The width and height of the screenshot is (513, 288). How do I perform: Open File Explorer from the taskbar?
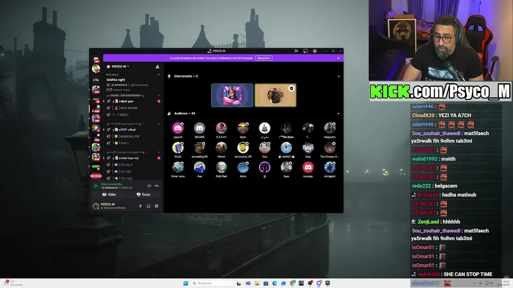pos(257,283)
